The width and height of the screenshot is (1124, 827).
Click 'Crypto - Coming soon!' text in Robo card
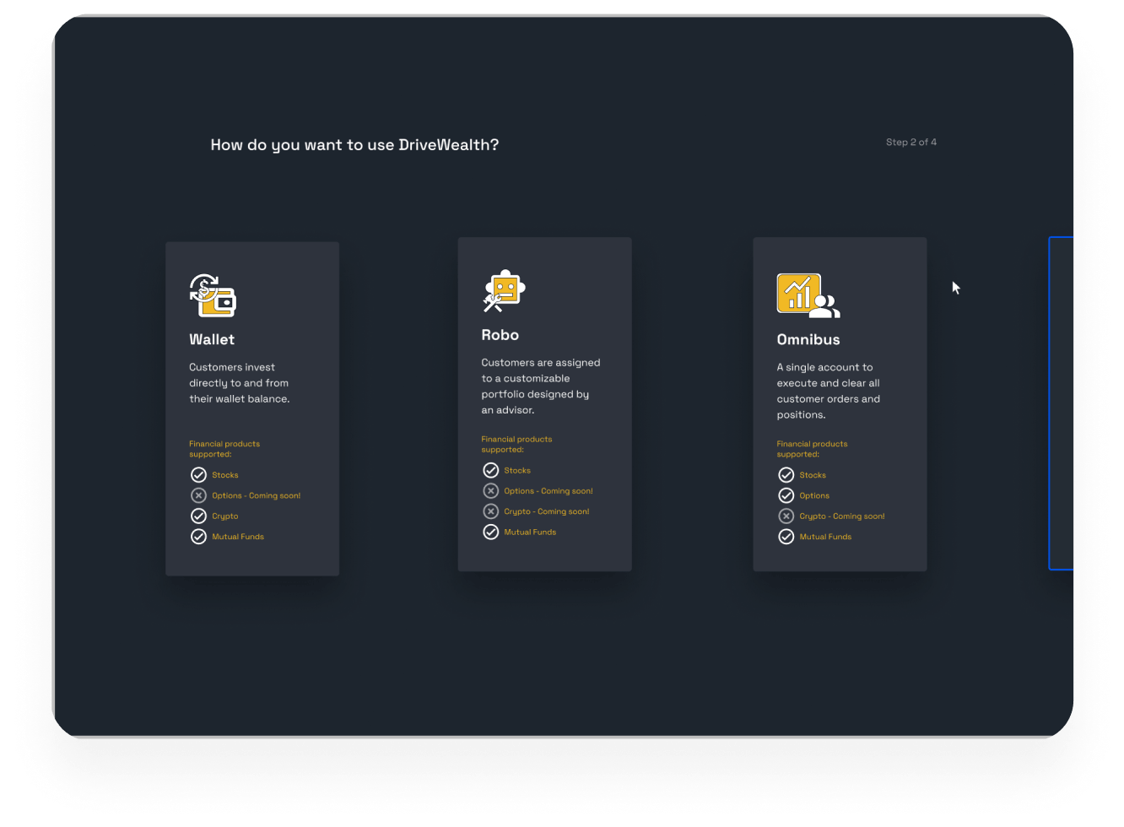point(547,511)
